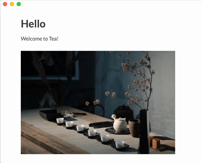Click the dark iron kettle behind the teapot
202x163 pixels.
pos(124,112)
